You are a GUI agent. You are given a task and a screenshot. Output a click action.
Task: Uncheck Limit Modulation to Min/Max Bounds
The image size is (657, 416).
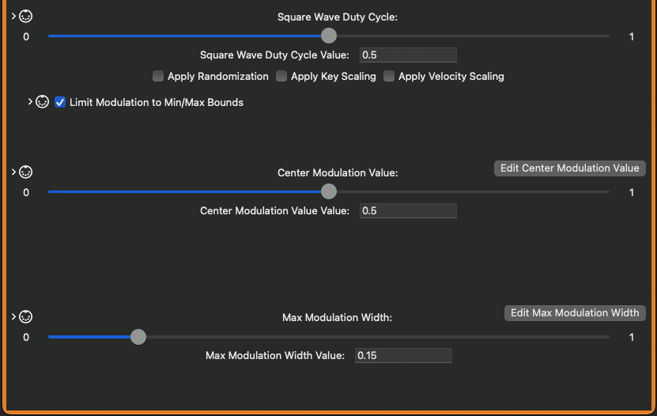pyautogui.click(x=60, y=102)
